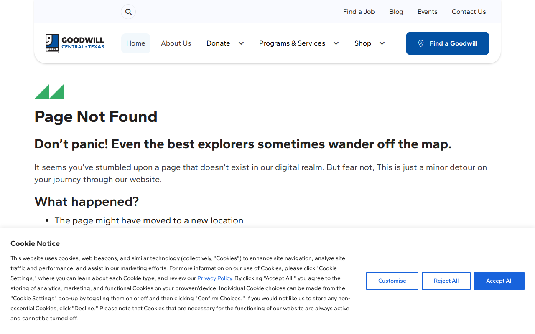Screen dimensions: 535x334
Task: Click the Goodwill Central Texas logo
Action: coord(75,43)
